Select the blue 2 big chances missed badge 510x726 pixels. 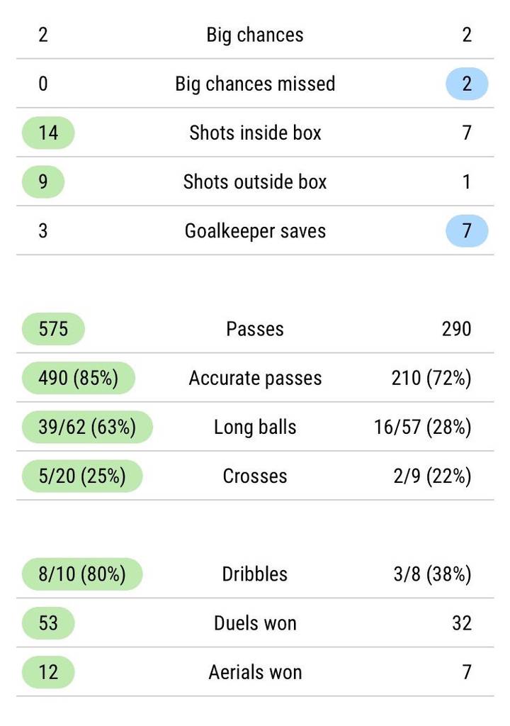[467, 84]
